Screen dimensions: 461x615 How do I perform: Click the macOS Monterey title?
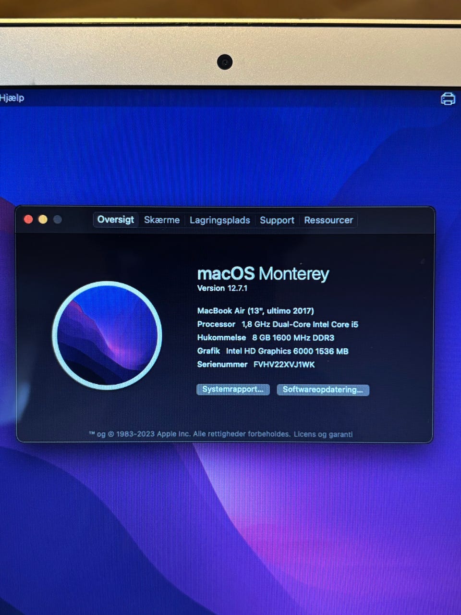point(263,274)
